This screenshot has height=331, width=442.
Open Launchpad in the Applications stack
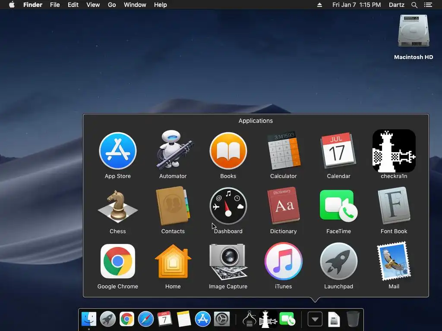click(338, 261)
